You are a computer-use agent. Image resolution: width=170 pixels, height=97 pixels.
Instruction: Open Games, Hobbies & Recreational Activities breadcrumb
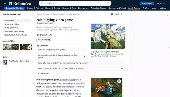[67, 14]
